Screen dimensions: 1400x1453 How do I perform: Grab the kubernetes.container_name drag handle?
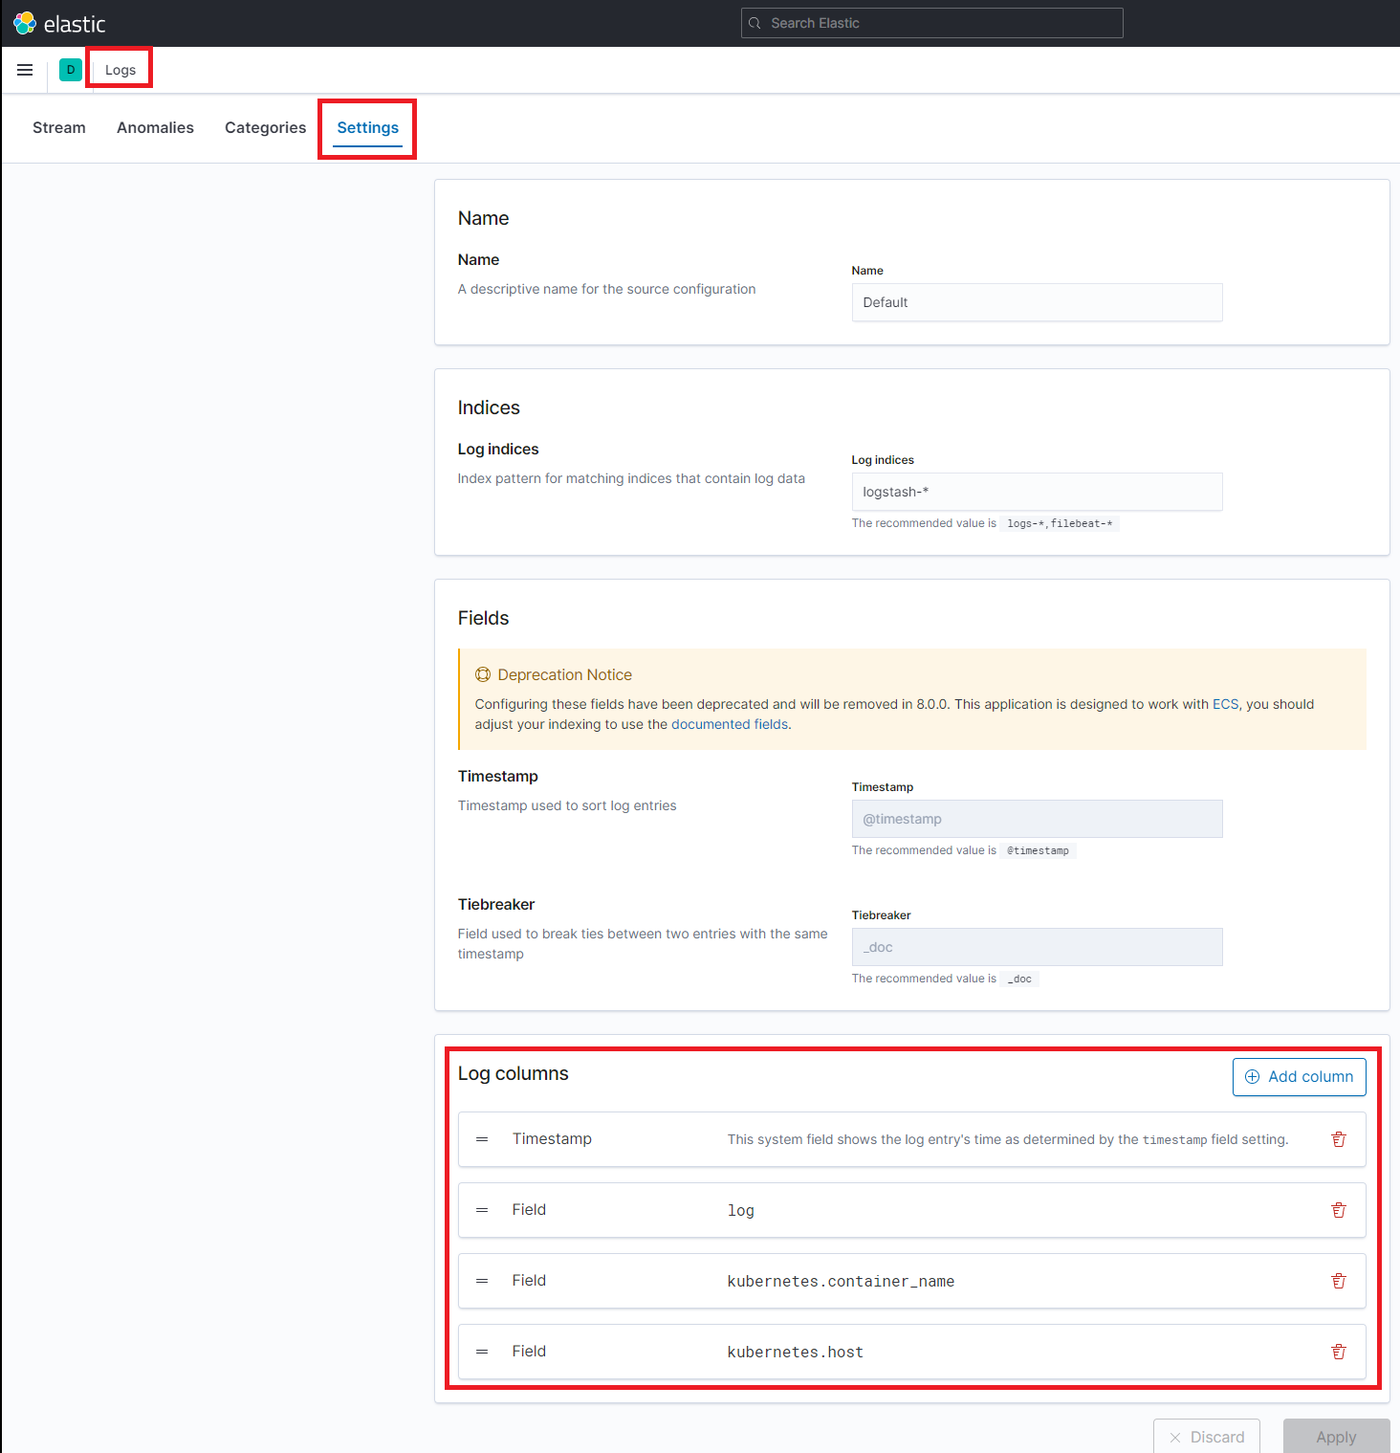482,1281
